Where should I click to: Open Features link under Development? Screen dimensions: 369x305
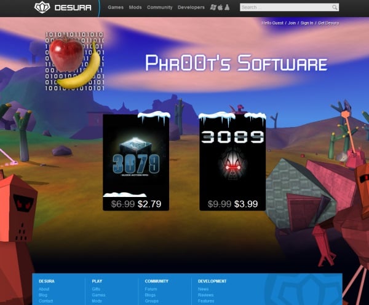click(x=206, y=301)
